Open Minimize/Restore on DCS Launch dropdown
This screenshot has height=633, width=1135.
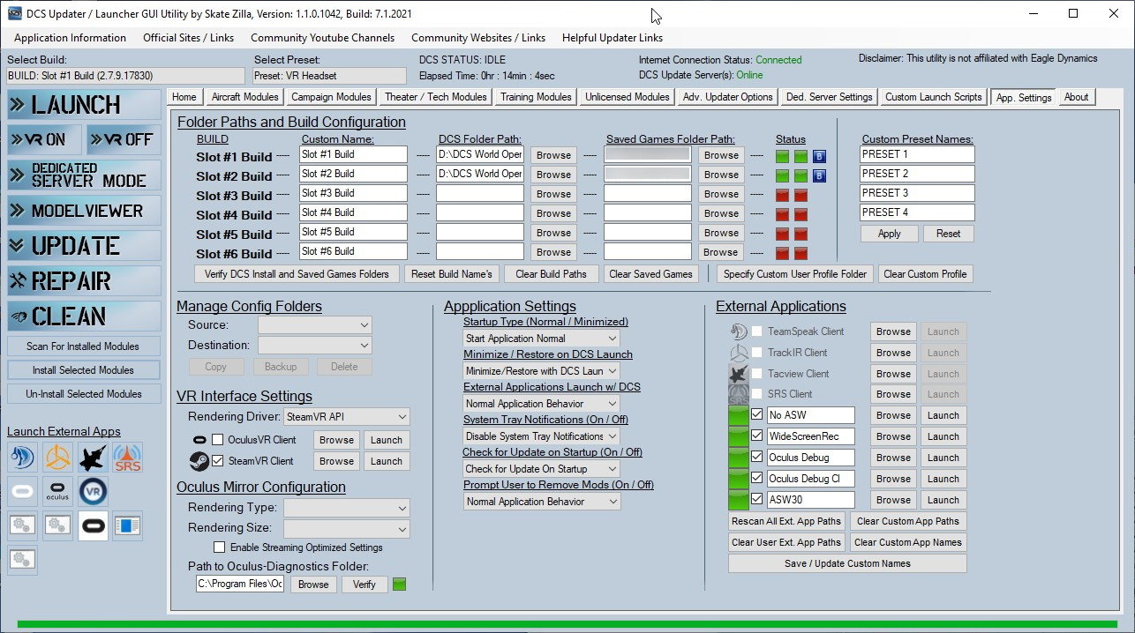coord(542,371)
